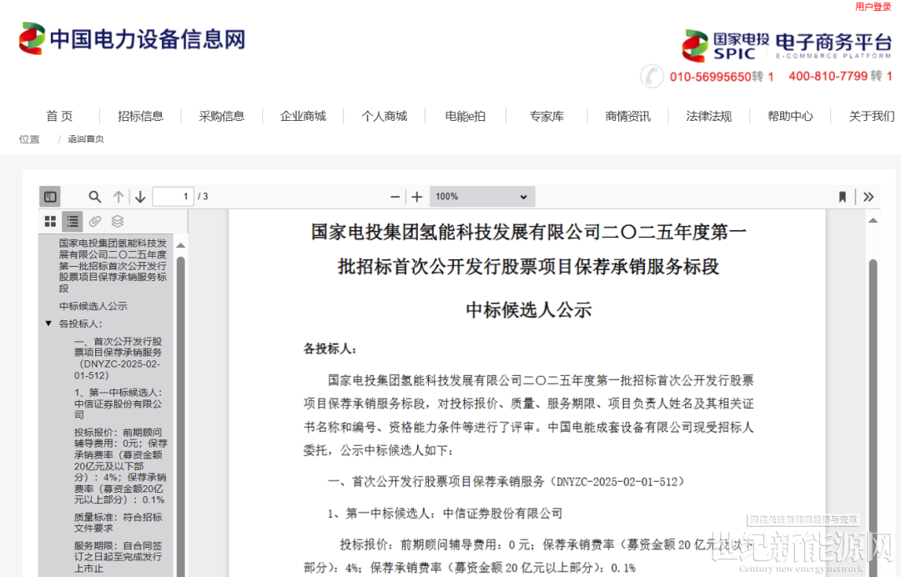Screen dimensions: 901x577
Task: Open the 100% zoom level dropdown
Action: coord(481,196)
